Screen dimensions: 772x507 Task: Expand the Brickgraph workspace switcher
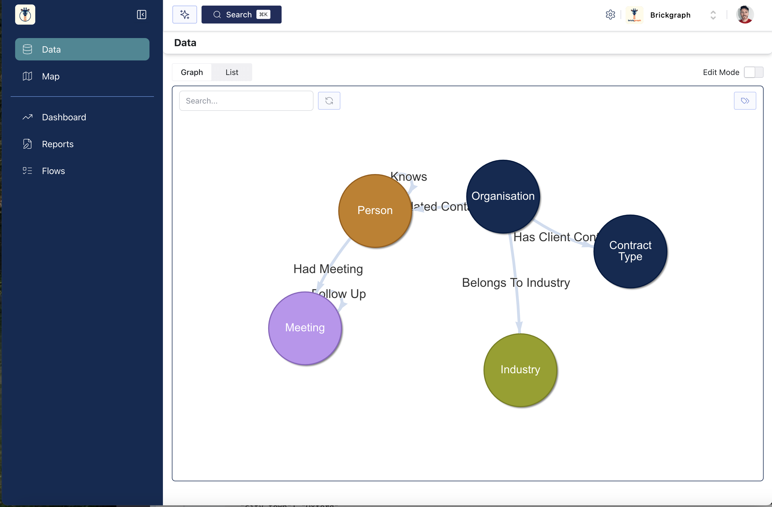[x=713, y=15]
